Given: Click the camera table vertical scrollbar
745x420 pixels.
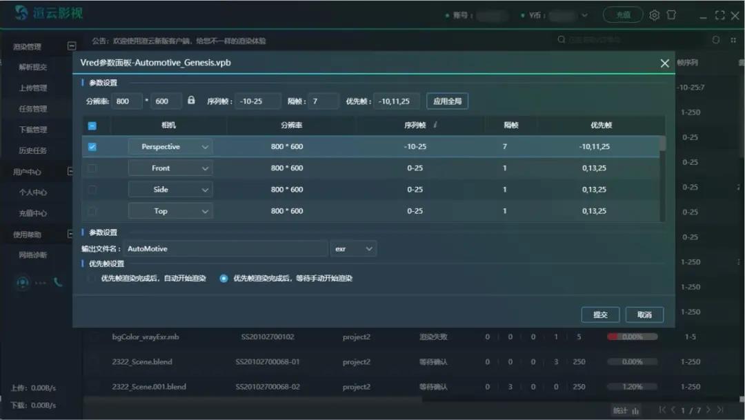Looking at the screenshot, I should (662, 143).
